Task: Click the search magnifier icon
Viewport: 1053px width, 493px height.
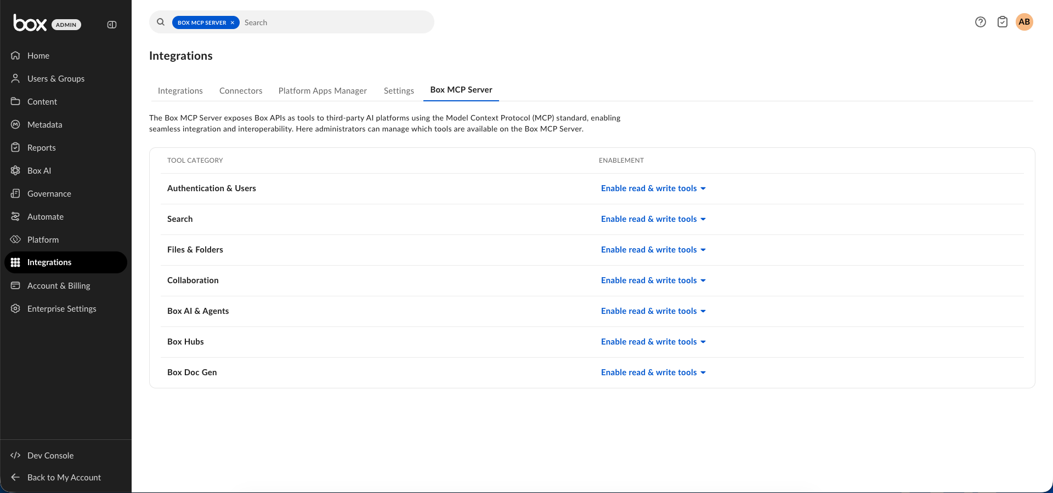Action: (x=161, y=22)
